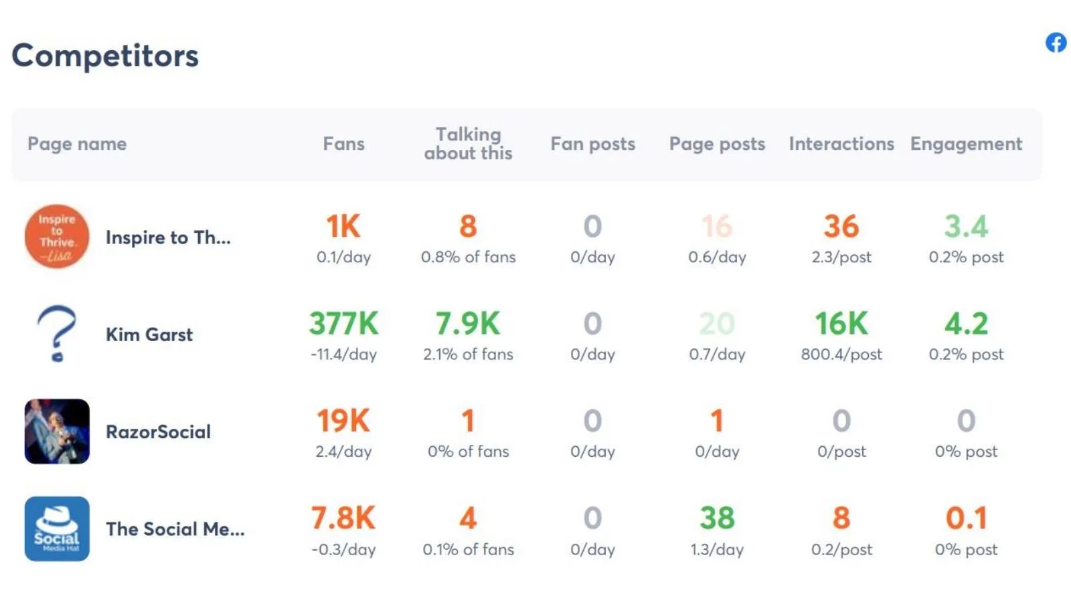Click the 0.8% of fans text
Image resolution: width=1071 pixels, height=602 pixels.
click(468, 257)
